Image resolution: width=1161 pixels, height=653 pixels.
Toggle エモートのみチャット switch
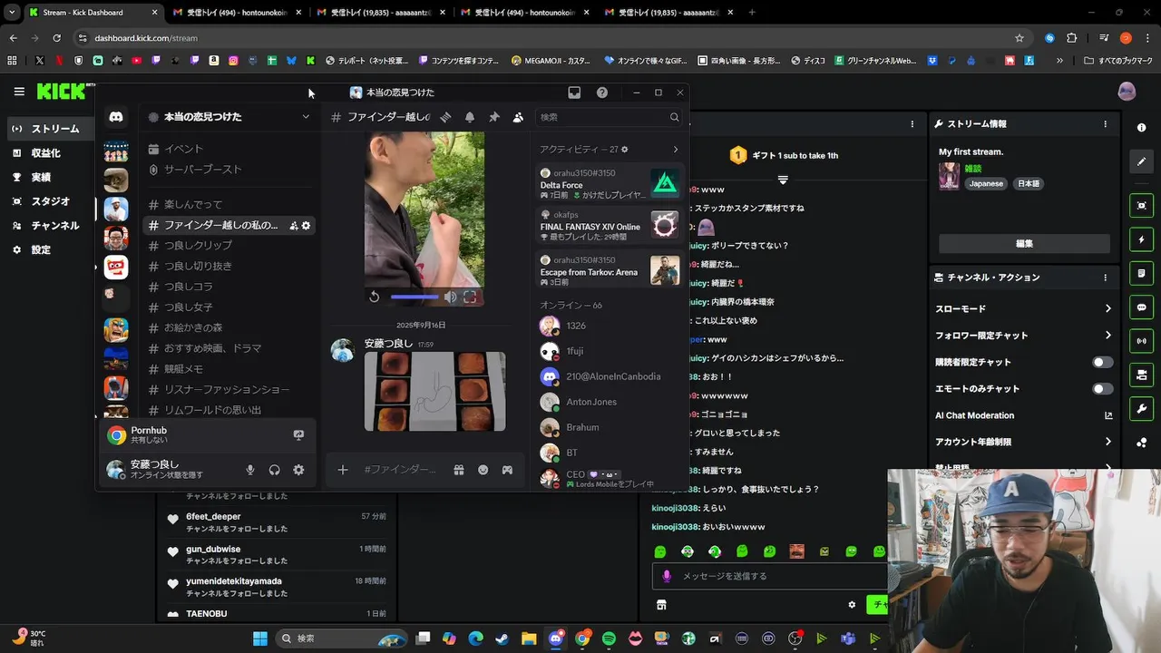coord(1102,388)
